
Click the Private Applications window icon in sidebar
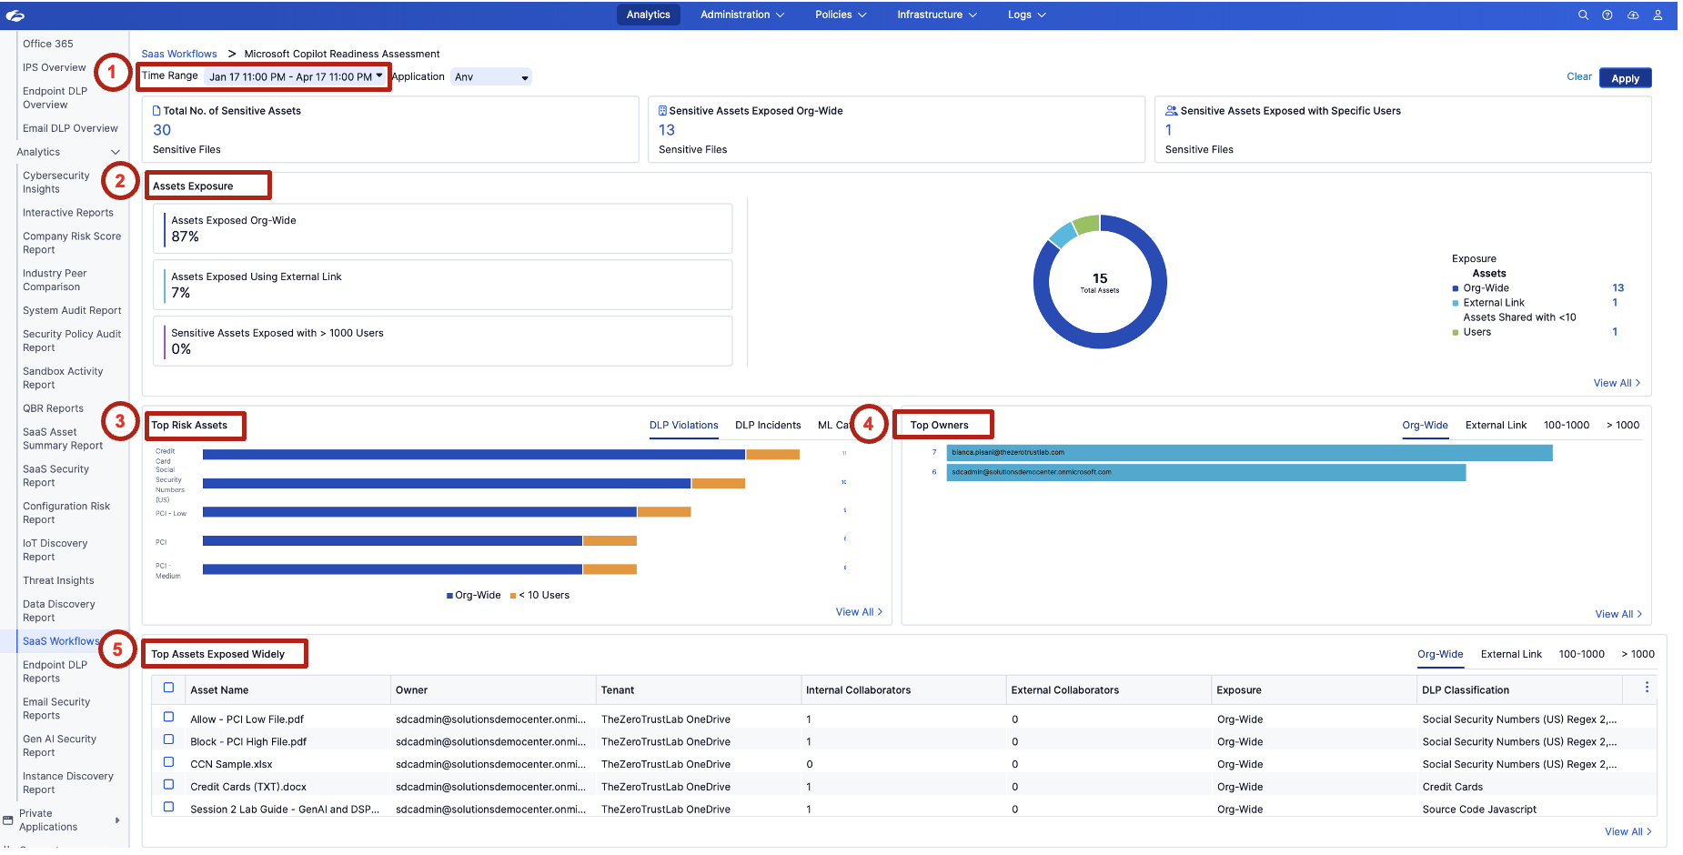pos(8,820)
